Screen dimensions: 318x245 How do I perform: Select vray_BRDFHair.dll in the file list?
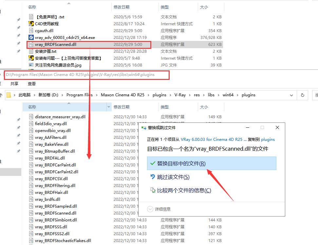51,193
